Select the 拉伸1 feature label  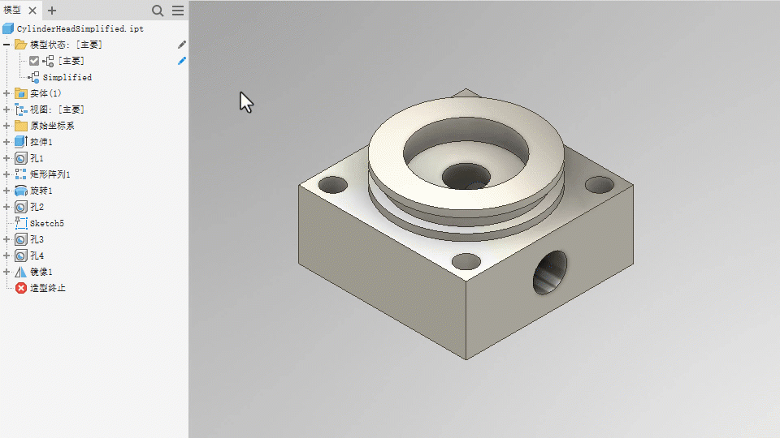tap(41, 142)
